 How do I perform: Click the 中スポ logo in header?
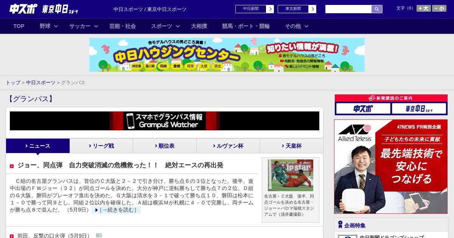23,9
